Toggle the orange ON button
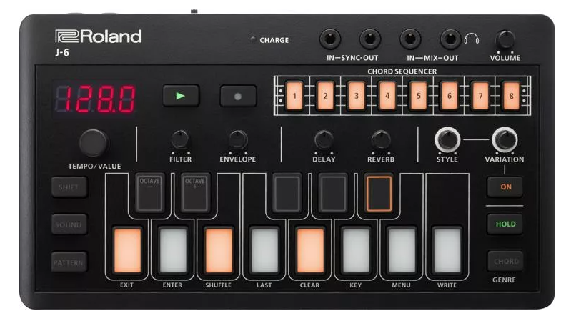 click(505, 187)
